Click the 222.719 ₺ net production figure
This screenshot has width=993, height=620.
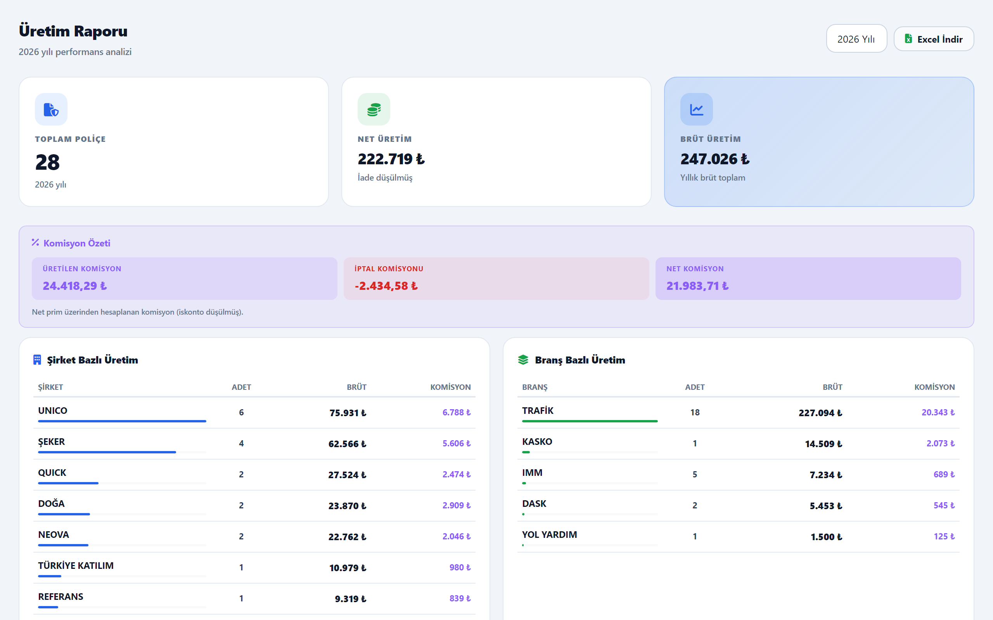391,159
